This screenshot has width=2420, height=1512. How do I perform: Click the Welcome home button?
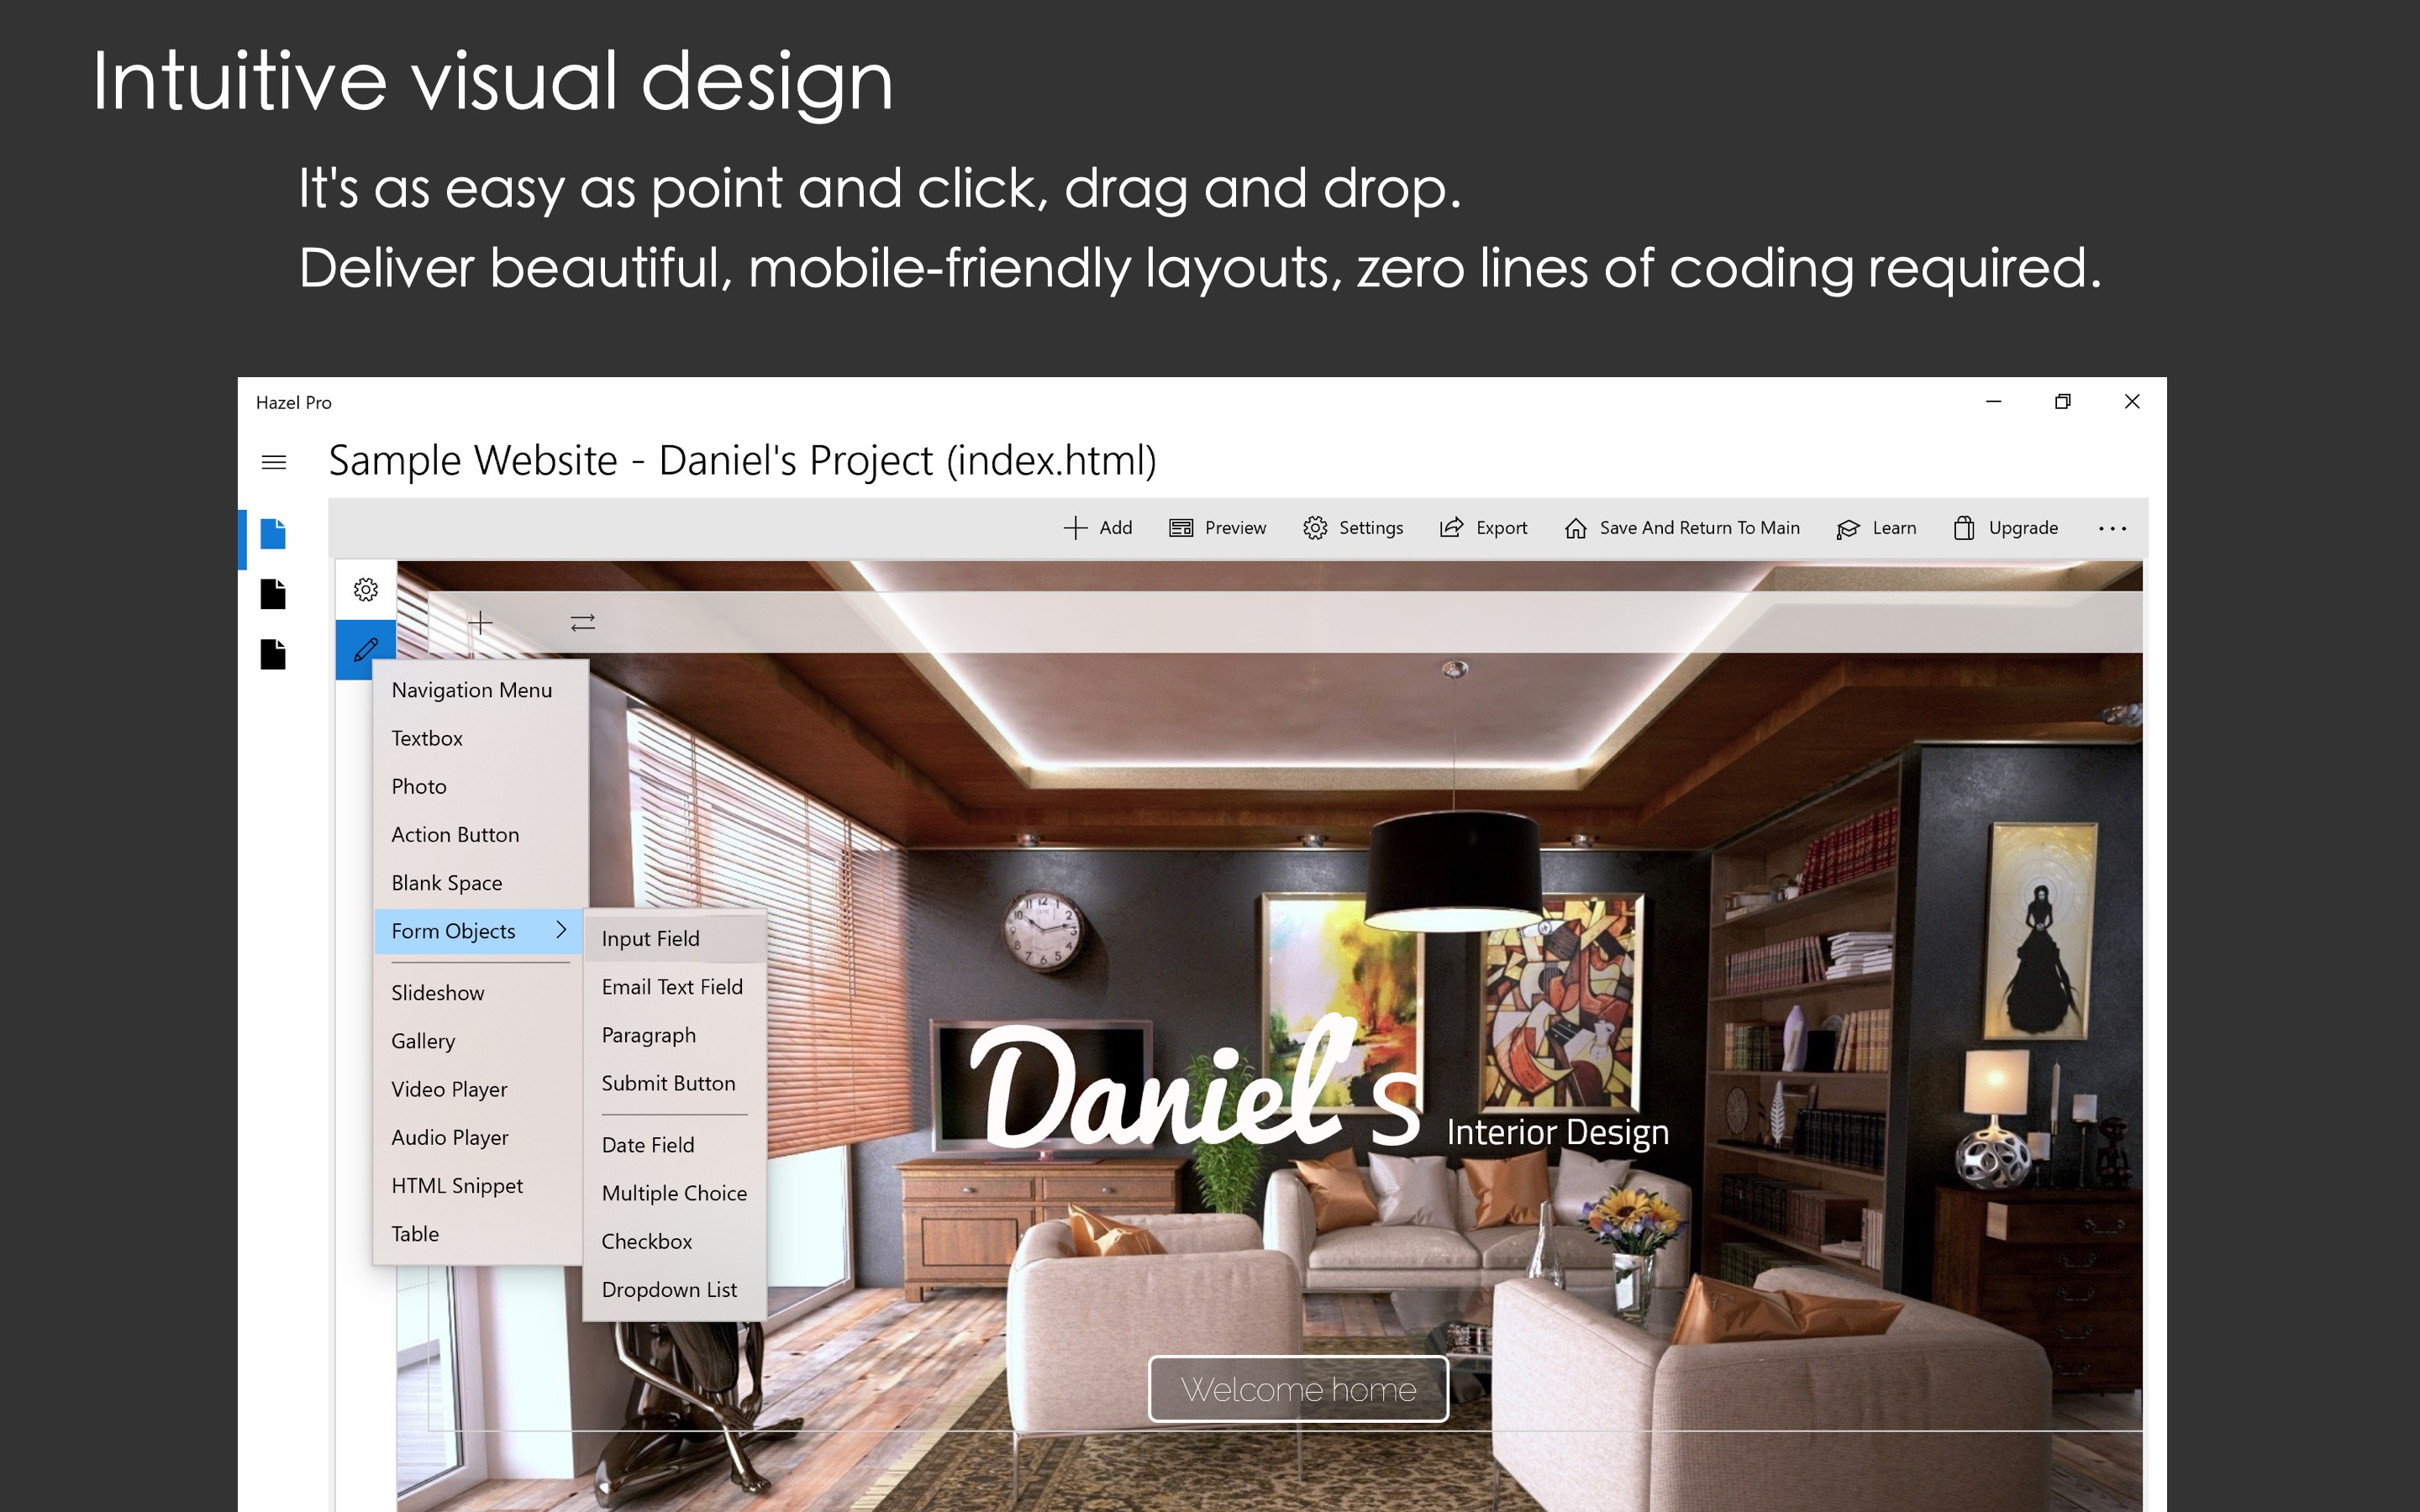(1298, 1389)
